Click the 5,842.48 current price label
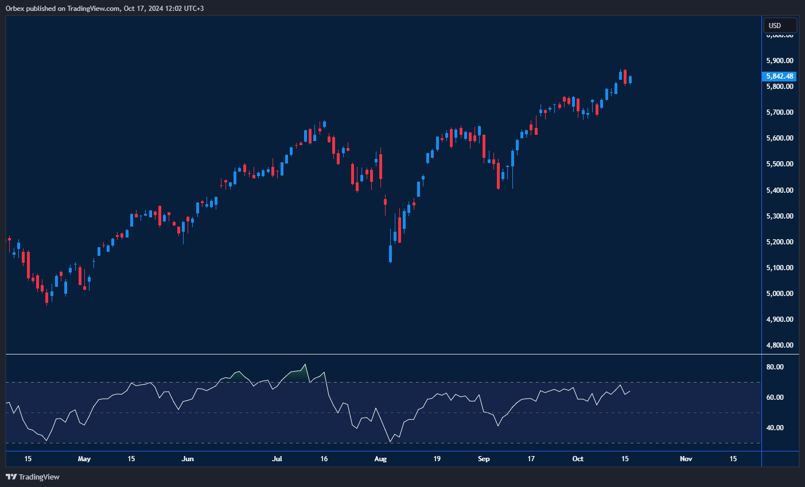The image size is (805, 487). [779, 76]
